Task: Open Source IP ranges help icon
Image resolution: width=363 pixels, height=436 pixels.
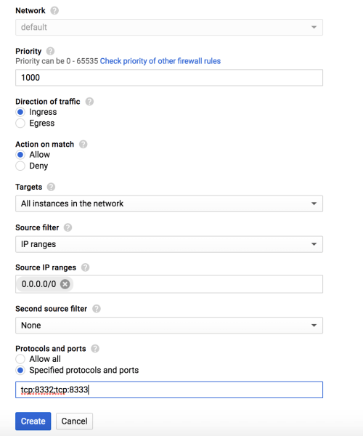Action: coord(85,267)
